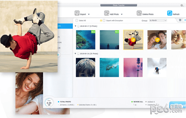The image size is (186, 118).
Task: Click the free storage 8.88 GB circle
Action: tap(49, 103)
